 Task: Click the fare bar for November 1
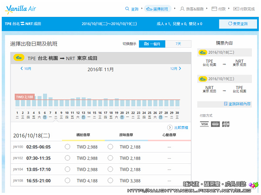click(x=17, y=103)
